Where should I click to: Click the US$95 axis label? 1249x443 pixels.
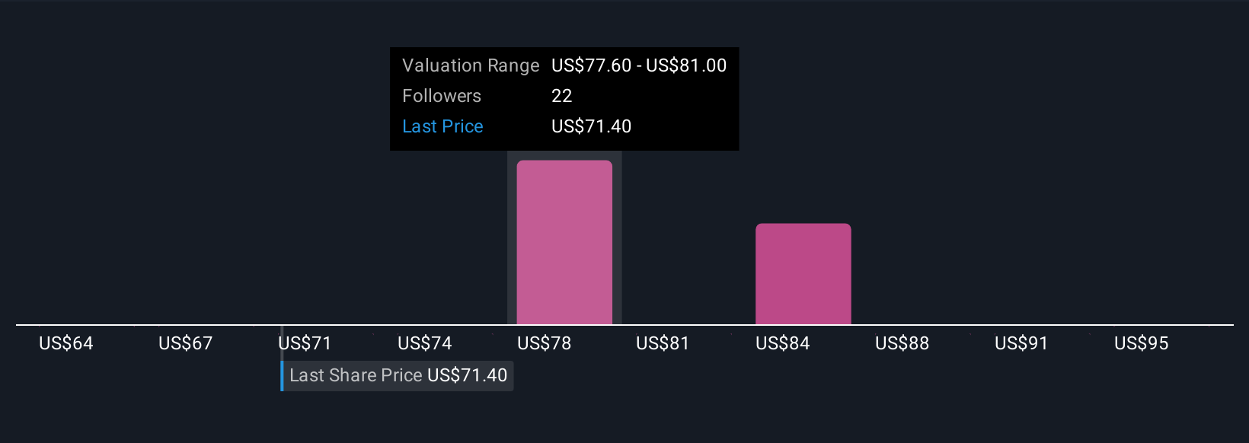1142,343
